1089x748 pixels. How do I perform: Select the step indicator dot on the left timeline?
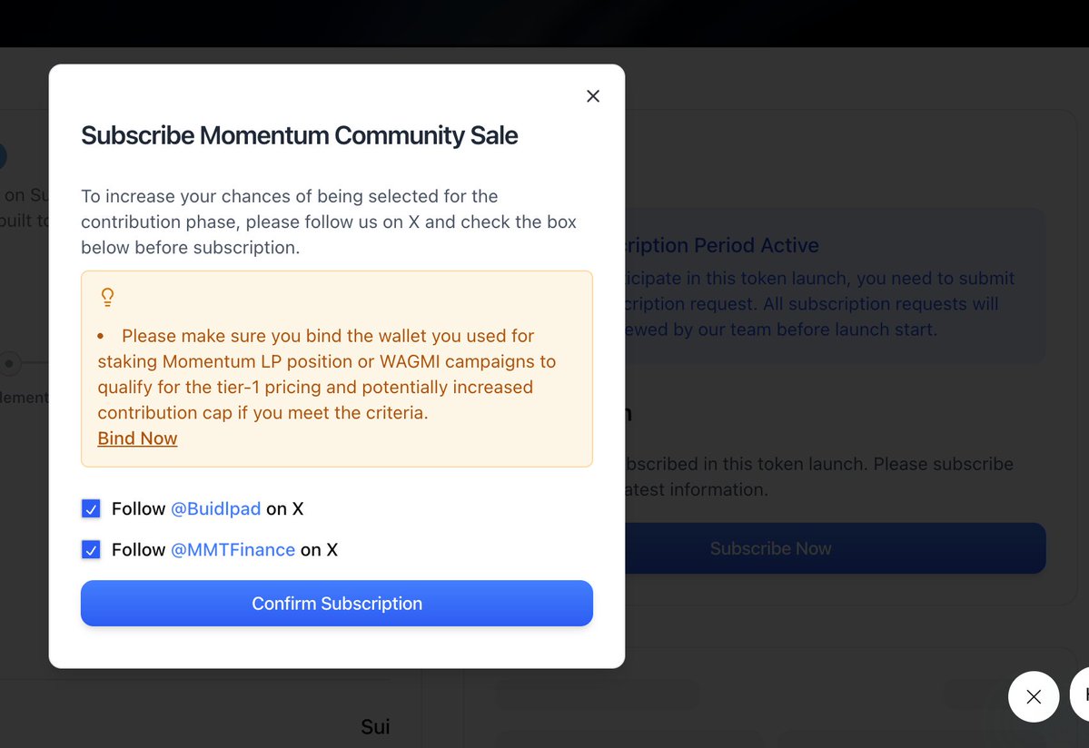[x=9, y=363]
